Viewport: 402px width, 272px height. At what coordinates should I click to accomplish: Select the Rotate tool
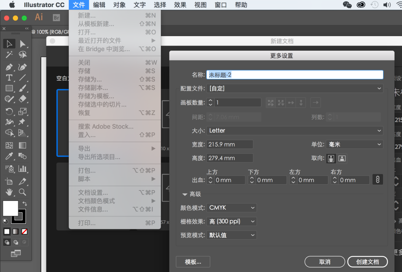point(9,111)
